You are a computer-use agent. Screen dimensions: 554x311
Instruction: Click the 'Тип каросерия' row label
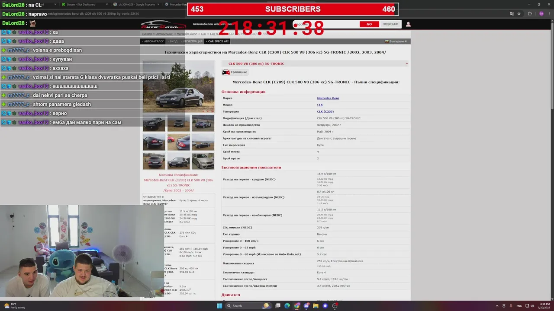[x=234, y=145]
